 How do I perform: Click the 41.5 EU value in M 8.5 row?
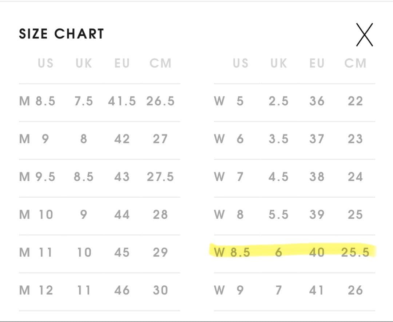[x=122, y=101]
